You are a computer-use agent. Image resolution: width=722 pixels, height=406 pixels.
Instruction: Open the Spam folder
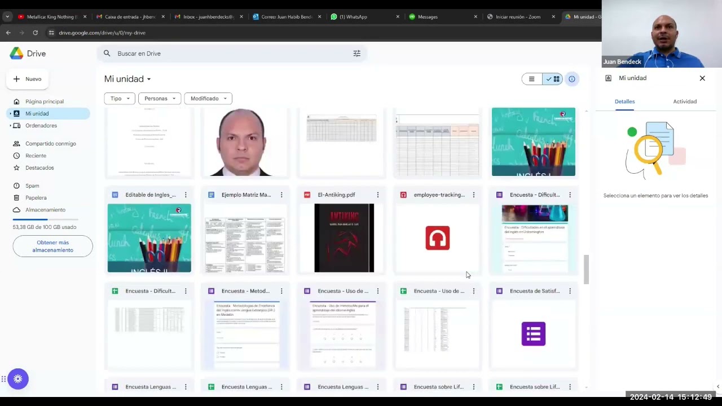pyautogui.click(x=32, y=186)
